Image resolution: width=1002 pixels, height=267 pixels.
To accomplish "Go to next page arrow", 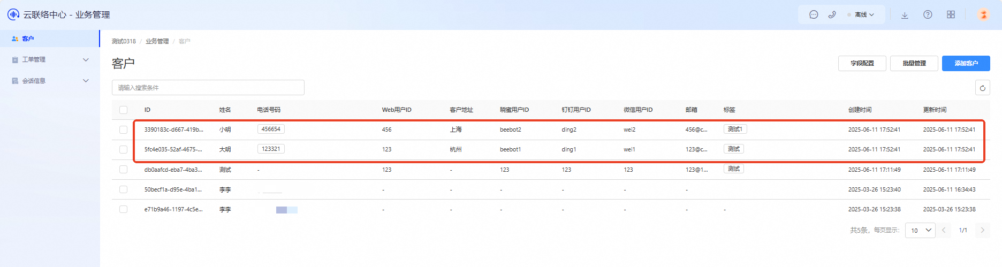I will point(982,230).
